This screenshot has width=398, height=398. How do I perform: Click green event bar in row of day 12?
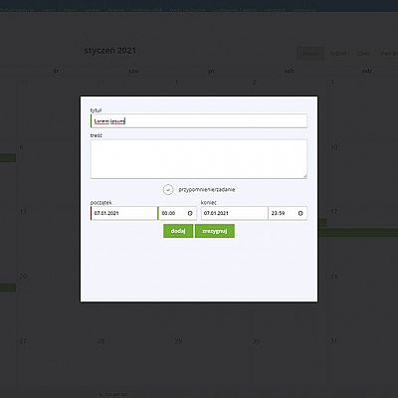coord(358,232)
